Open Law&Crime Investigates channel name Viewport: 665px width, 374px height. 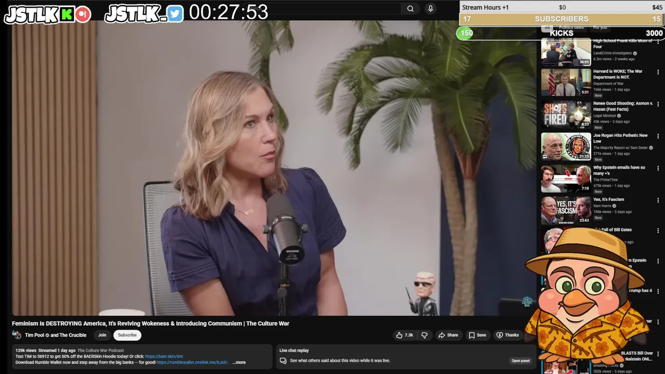coord(613,53)
